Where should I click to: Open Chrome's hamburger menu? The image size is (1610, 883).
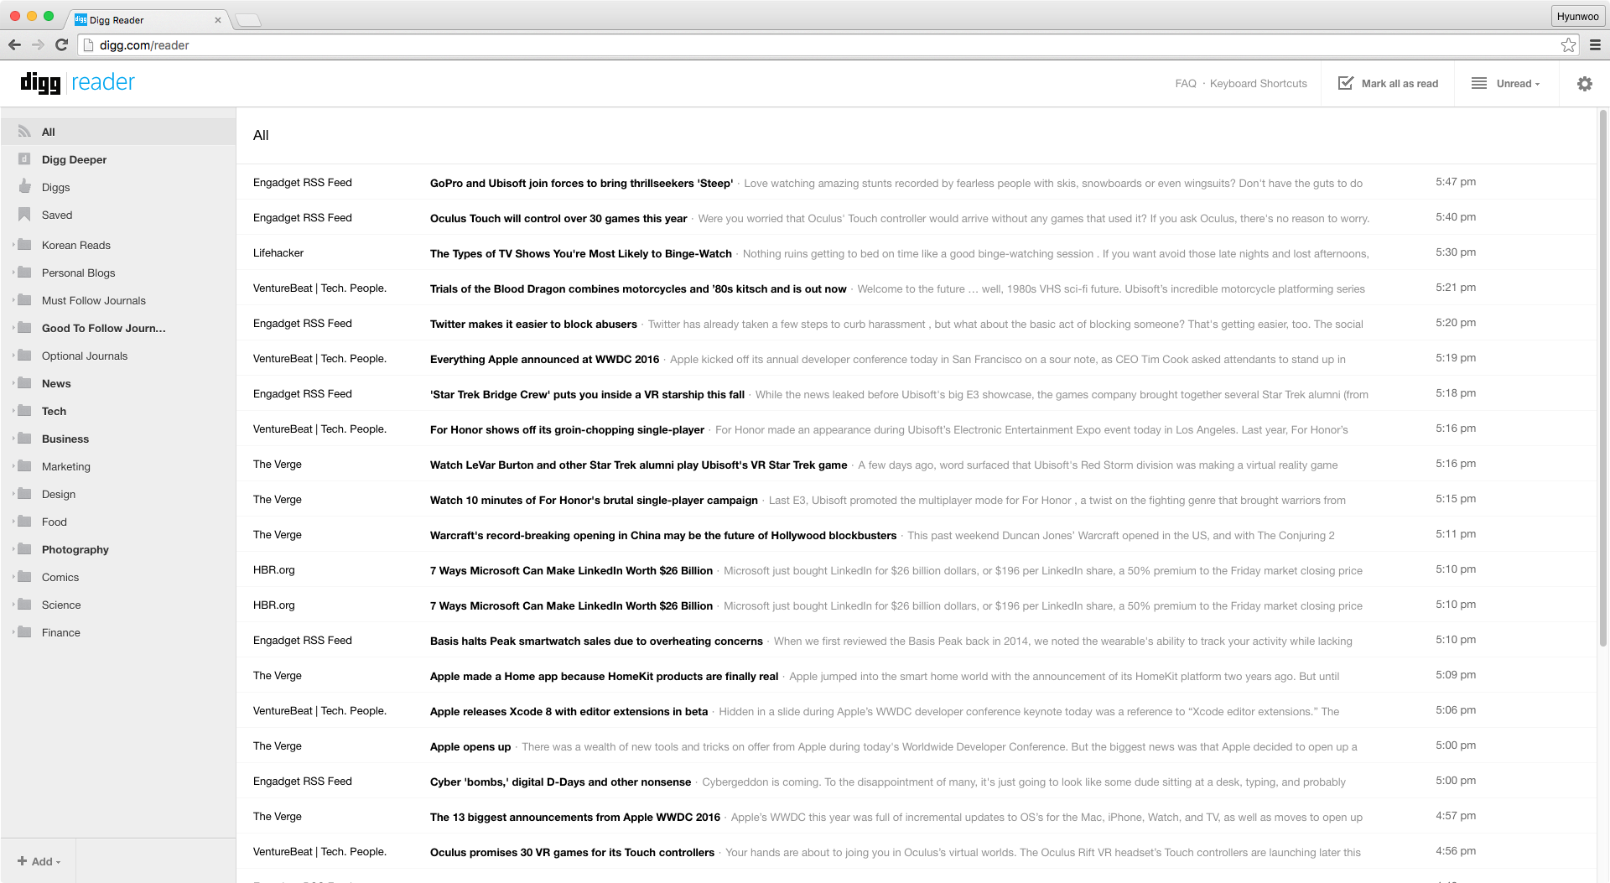pos(1595,45)
